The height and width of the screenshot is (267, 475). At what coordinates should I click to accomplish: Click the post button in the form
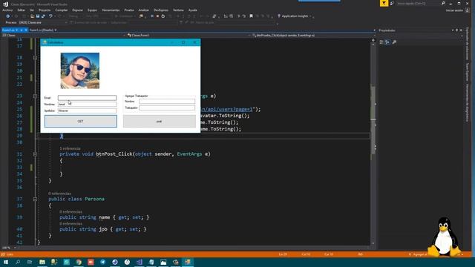[x=160, y=122]
